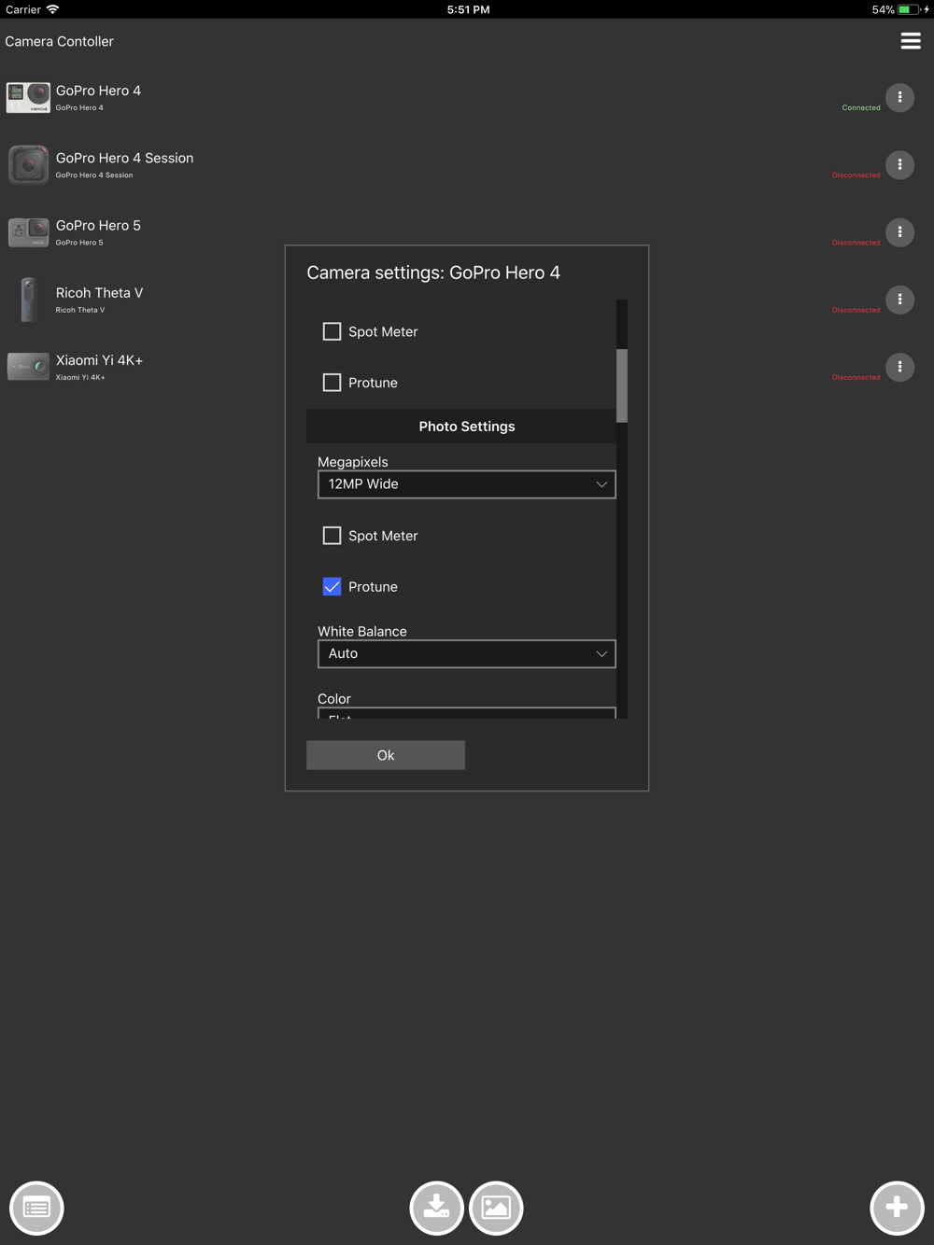The height and width of the screenshot is (1245, 934).
Task: Open options menu for Xiaomi Yi 4K+
Action: [899, 367]
